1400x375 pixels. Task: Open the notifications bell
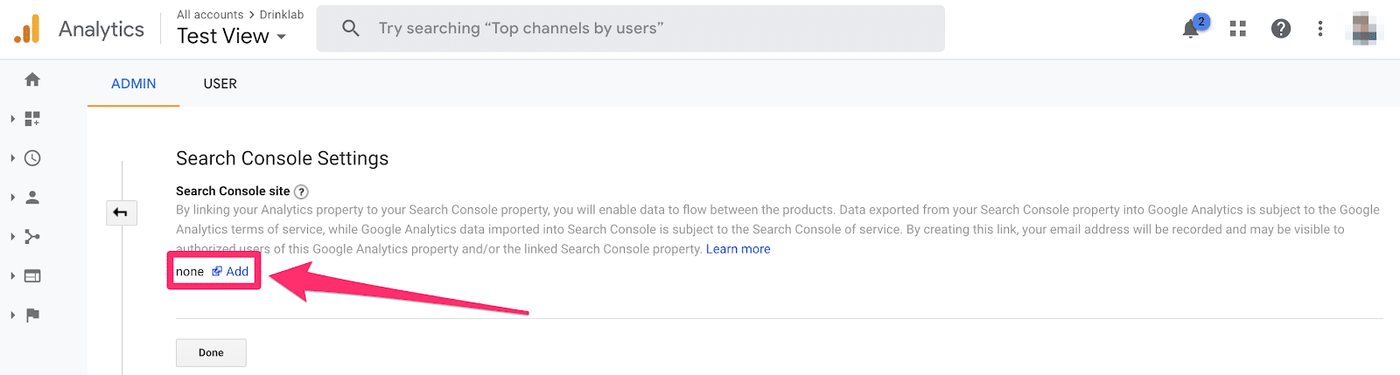coord(1192,28)
